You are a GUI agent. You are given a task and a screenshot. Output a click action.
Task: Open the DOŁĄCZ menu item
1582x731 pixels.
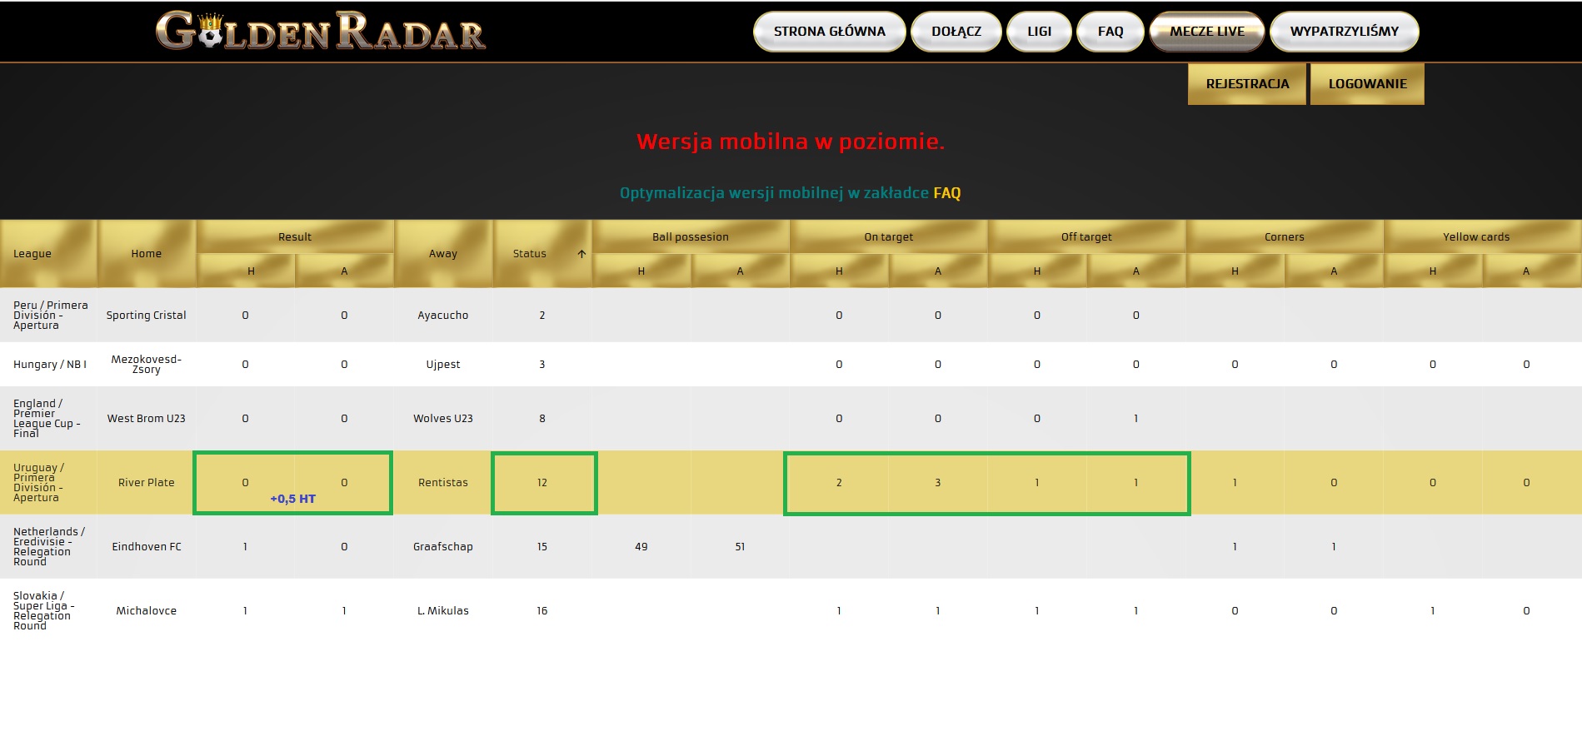point(956,32)
